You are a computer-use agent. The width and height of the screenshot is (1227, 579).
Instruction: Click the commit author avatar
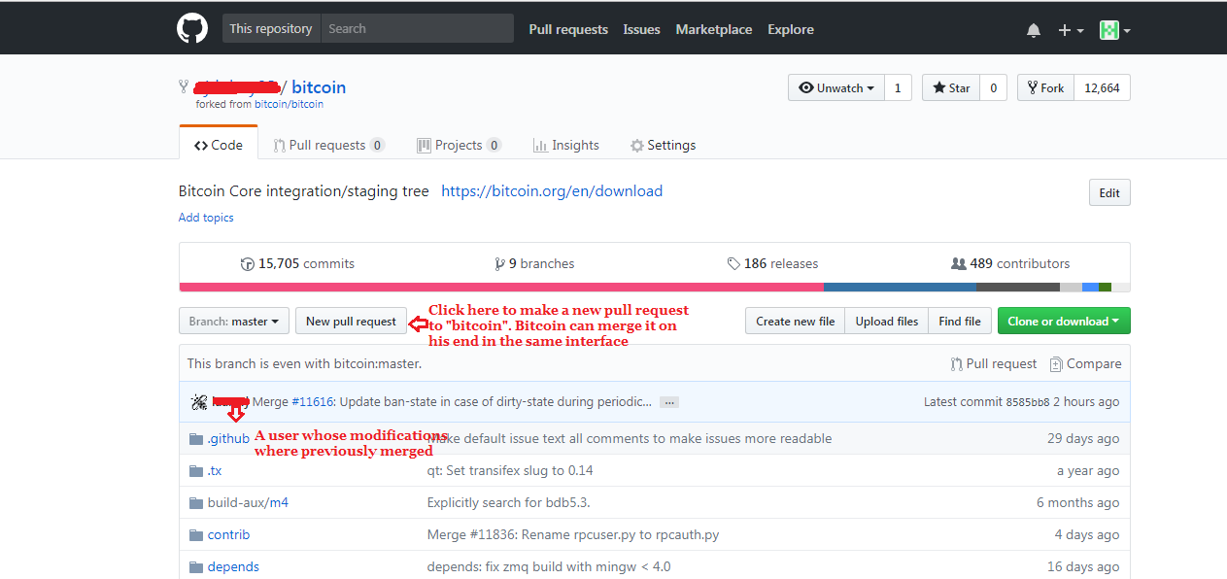click(x=199, y=402)
